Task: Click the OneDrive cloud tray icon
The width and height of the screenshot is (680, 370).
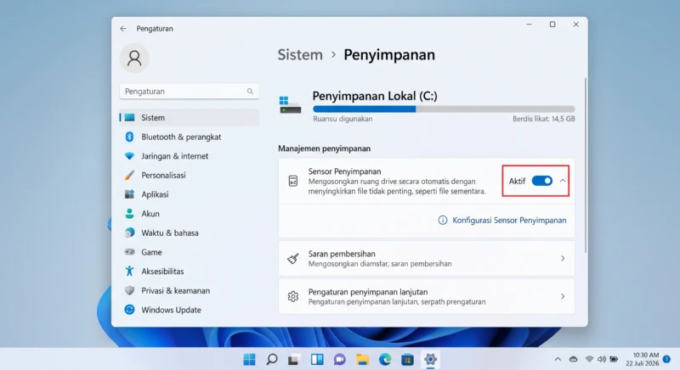Action: click(573, 359)
